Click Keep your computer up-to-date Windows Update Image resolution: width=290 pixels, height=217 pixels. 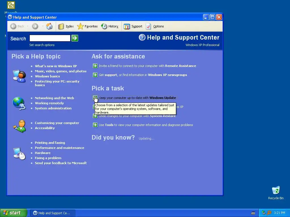(x=137, y=98)
